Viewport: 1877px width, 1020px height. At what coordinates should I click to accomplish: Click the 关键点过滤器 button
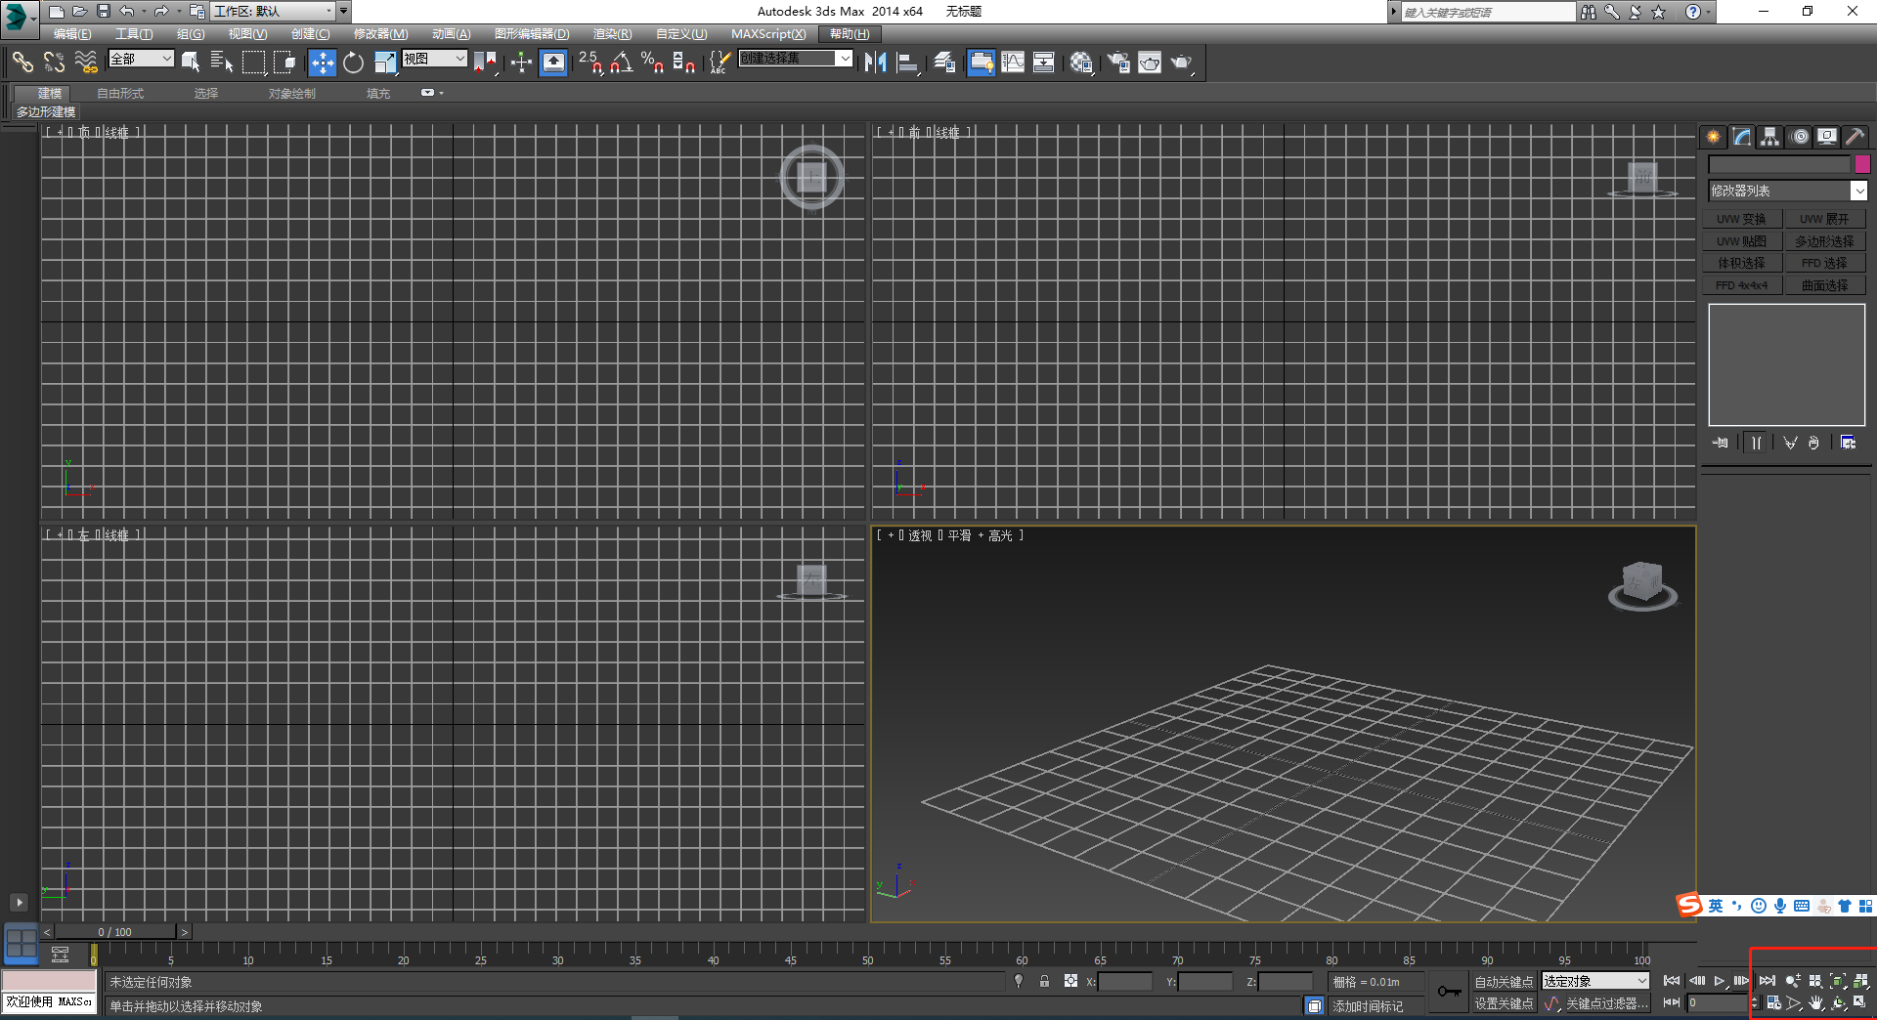[1606, 1003]
